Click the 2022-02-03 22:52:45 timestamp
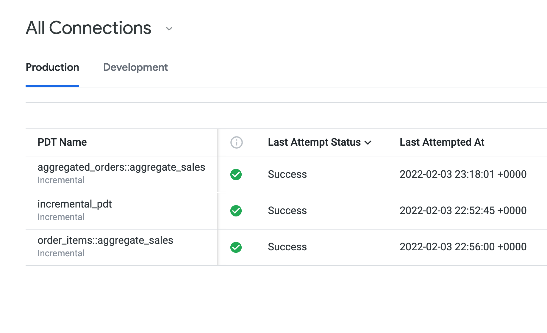Image resolution: width=547 pixels, height=333 pixels. 463,211
